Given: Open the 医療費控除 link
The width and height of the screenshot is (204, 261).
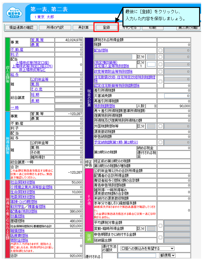Looking at the screenshot, I should 19,236.
